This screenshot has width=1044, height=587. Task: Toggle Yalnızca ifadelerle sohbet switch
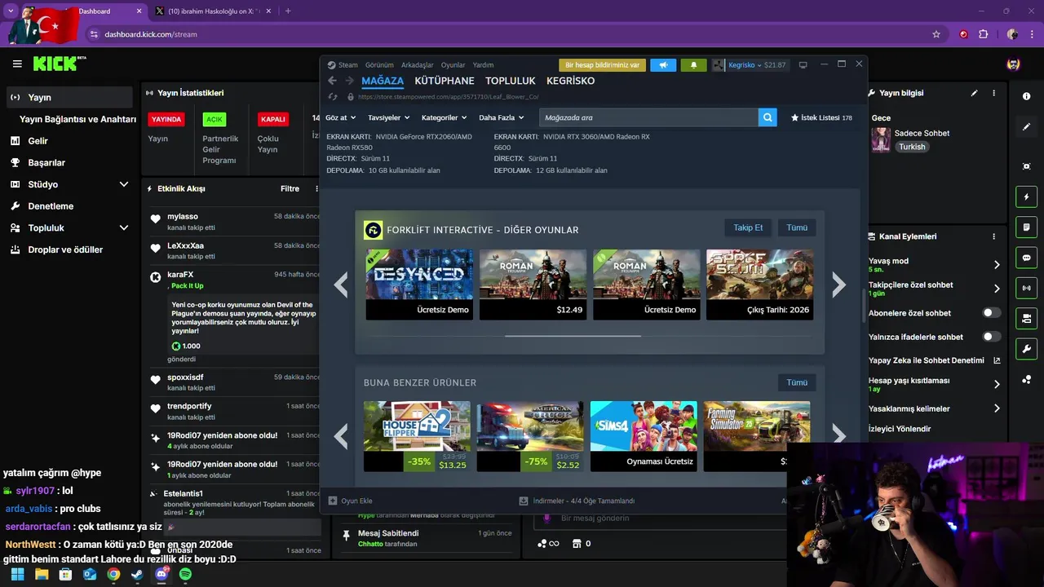pos(991,337)
